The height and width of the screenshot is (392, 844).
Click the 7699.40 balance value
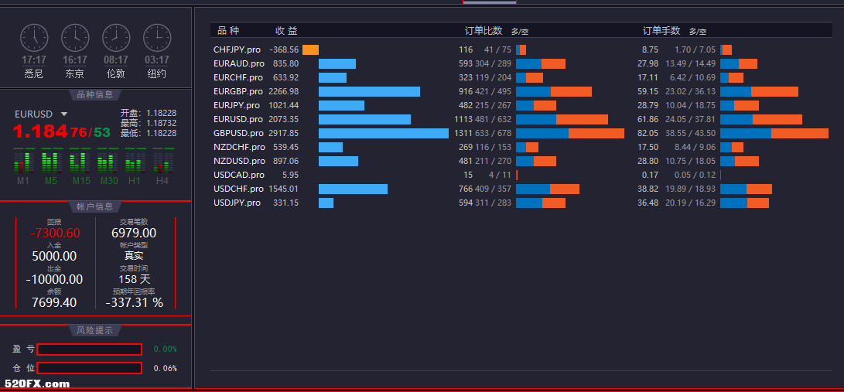[54, 303]
